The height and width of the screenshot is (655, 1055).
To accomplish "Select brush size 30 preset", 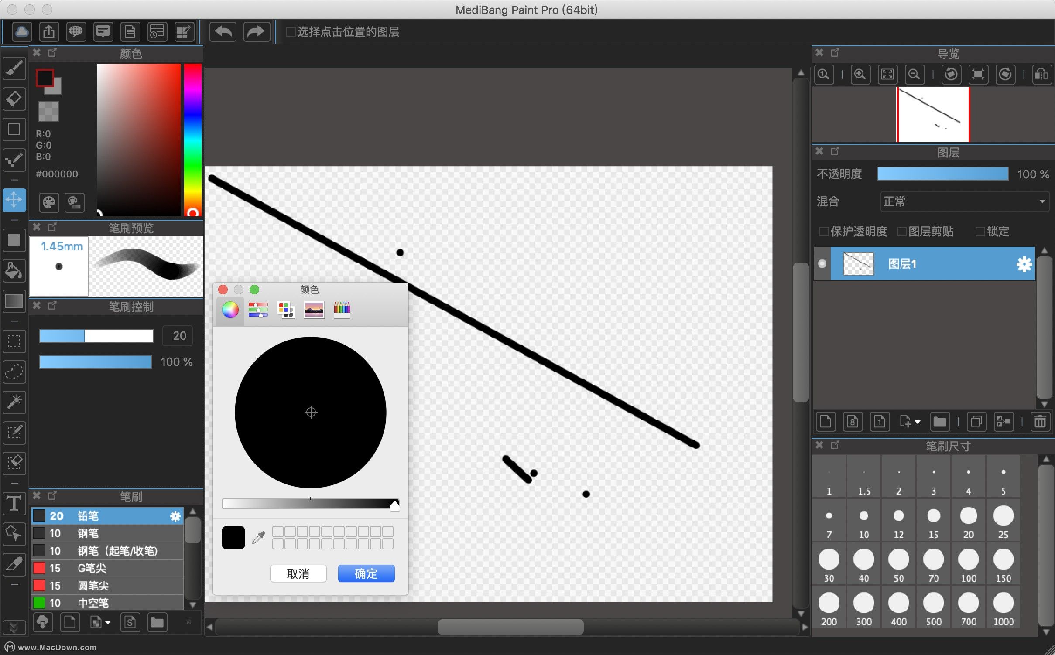I will (829, 564).
